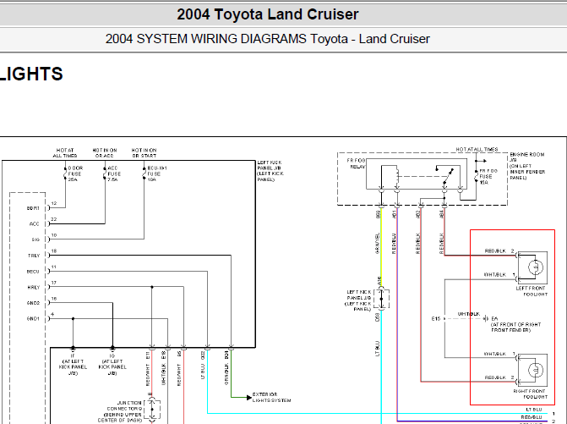Image resolution: width=567 pixels, height=424 pixels.
Task: Click the "BECU" pin label
Action: coord(33,272)
